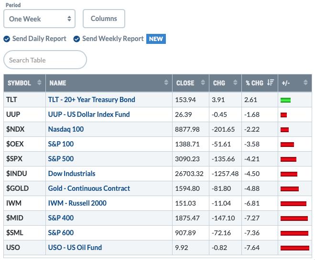Sort table by the SYMBOL column arrows

tap(39, 83)
